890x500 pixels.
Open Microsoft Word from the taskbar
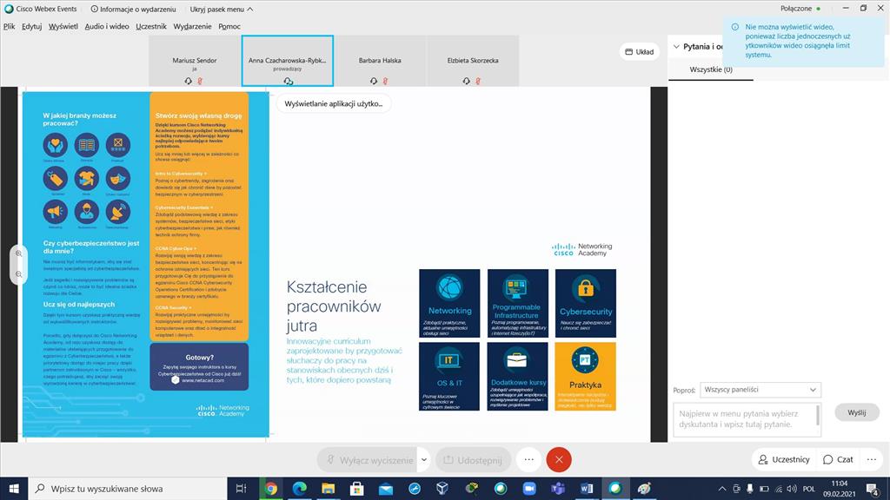tap(587, 489)
